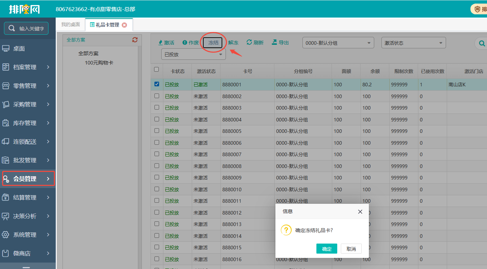Check the row checkbox for card 8880005
487x269 pixels.
pyautogui.click(x=157, y=131)
